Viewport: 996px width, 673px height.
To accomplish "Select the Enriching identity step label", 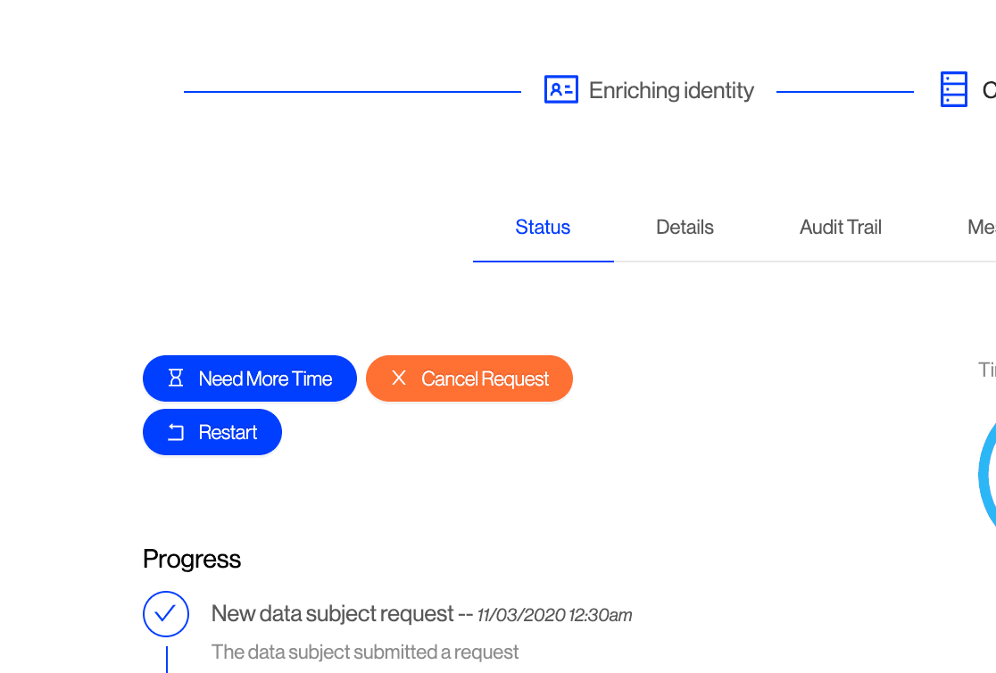I will coord(671,90).
